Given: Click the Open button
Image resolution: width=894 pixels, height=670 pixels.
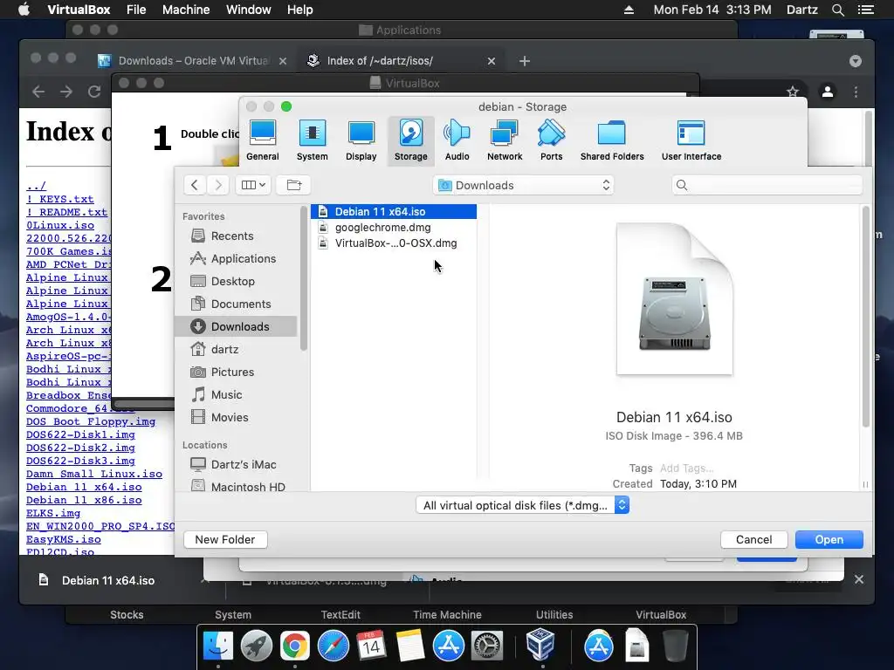Looking at the screenshot, I should coord(829,539).
